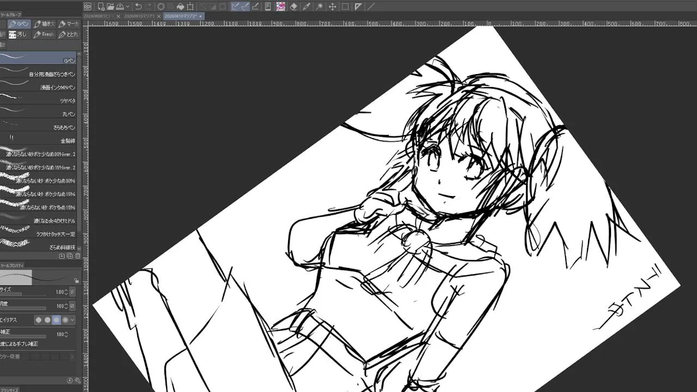Open the 汚し tool group
The width and height of the screenshot is (697, 392).
pos(20,34)
